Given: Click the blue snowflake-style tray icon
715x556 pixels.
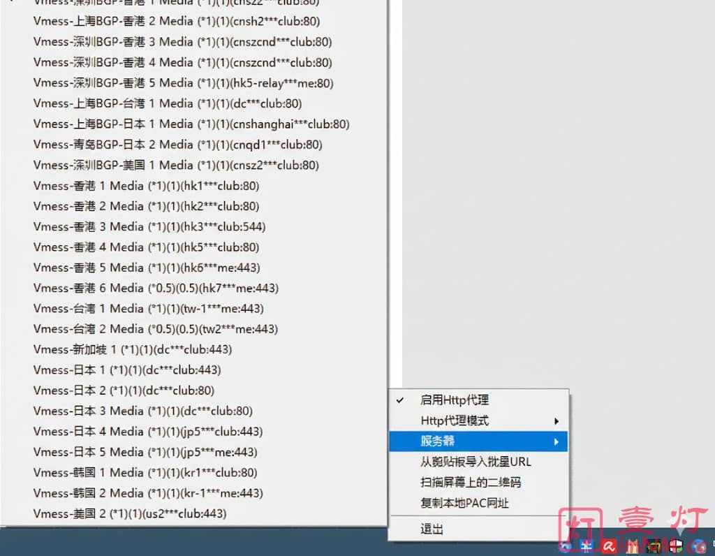Looking at the screenshot, I should (x=588, y=546).
